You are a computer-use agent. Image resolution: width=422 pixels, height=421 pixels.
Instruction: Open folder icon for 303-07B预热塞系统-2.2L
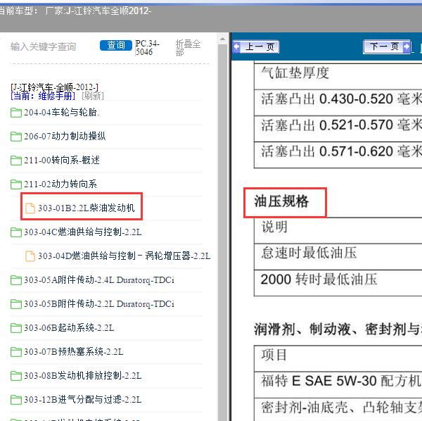[x=16, y=352]
